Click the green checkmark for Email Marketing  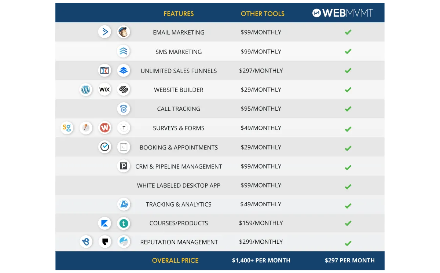coord(348,32)
